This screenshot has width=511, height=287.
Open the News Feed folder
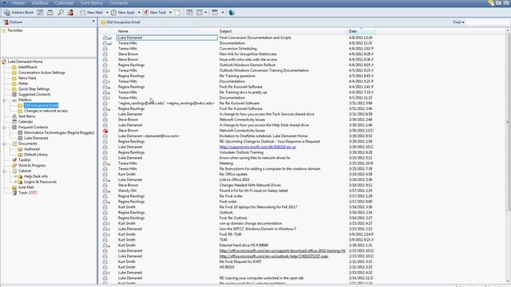(27, 78)
